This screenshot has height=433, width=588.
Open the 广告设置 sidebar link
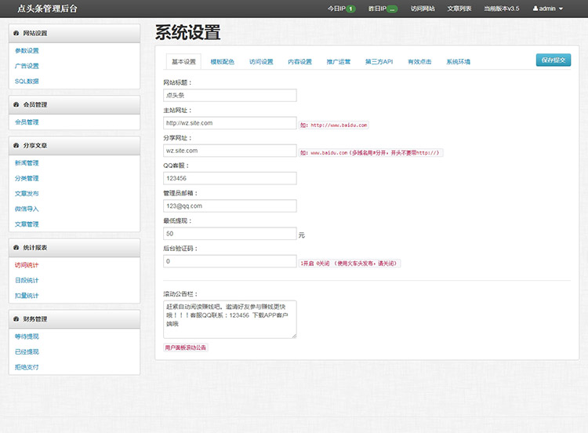27,66
